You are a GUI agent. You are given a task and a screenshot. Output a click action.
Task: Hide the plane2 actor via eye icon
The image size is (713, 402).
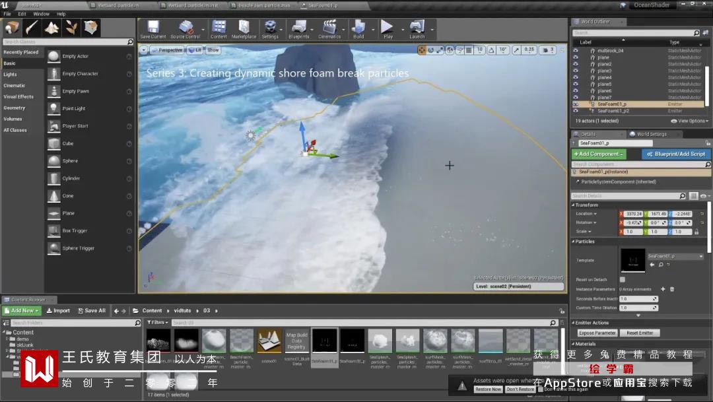point(576,64)
